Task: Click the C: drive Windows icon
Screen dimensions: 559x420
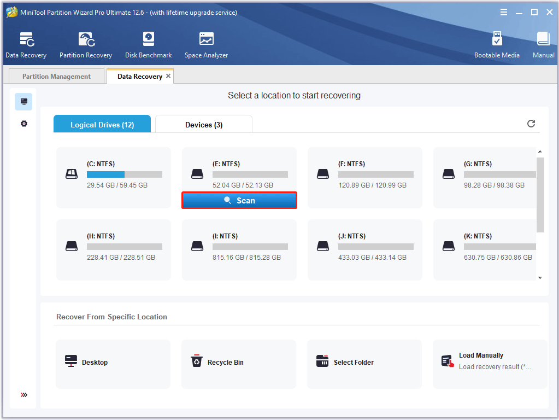Action: point(72,174)
